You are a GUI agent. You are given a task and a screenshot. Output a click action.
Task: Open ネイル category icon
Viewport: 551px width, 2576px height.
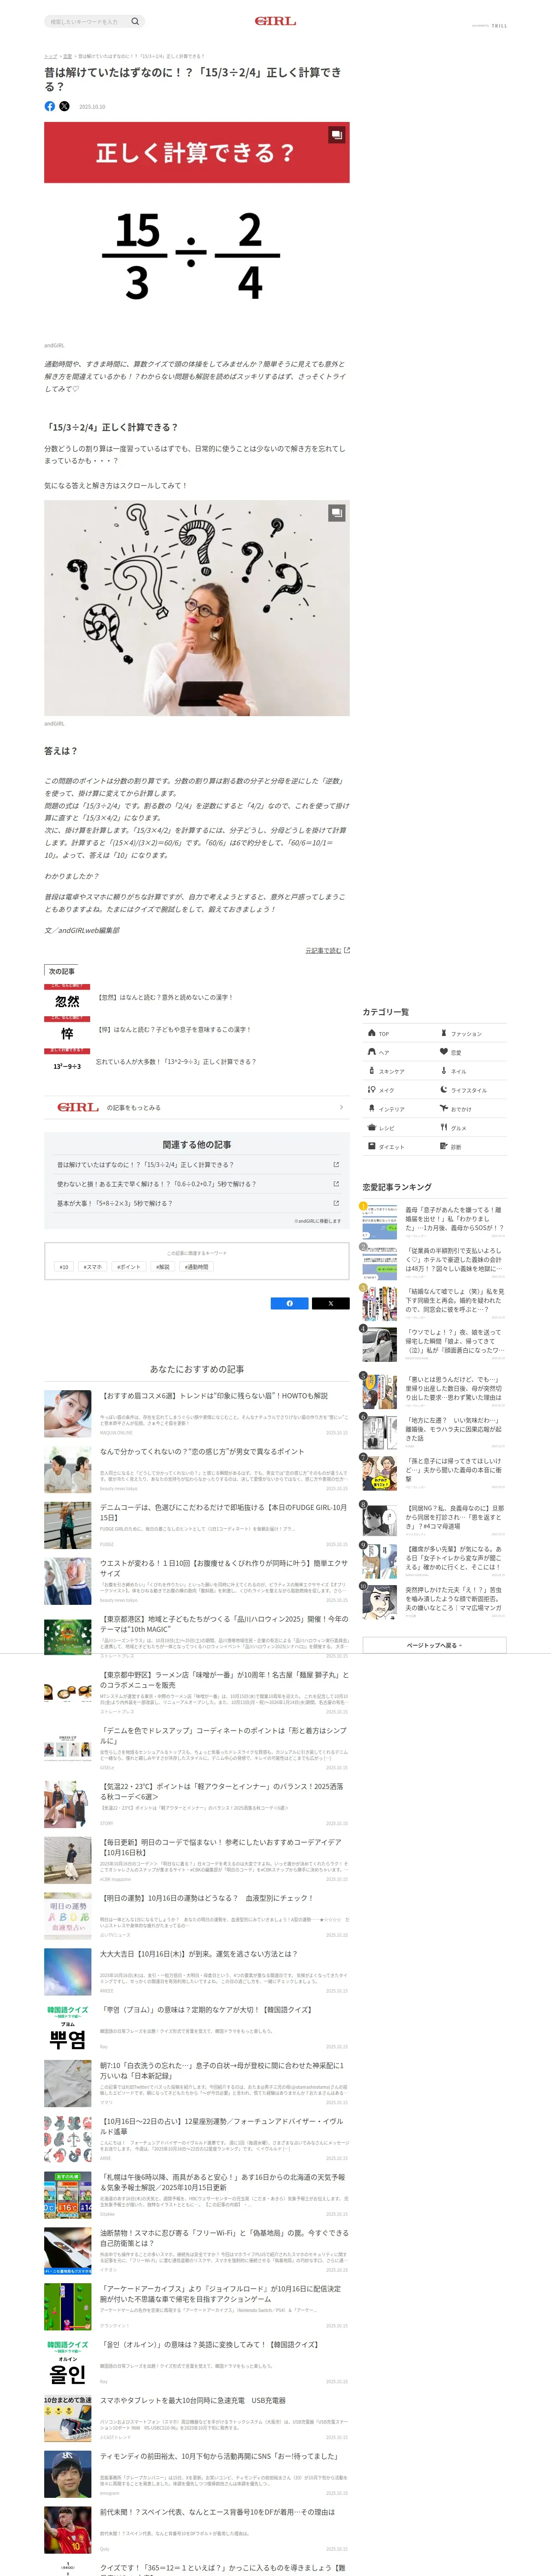(x=444, y=1071)
